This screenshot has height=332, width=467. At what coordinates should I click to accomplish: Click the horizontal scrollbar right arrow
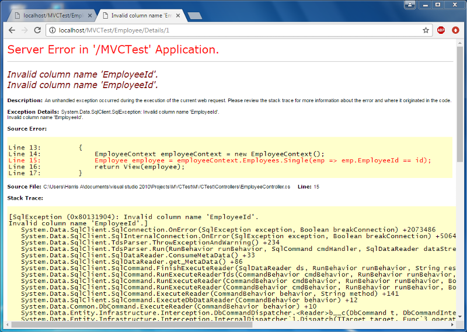click(452, 324)
